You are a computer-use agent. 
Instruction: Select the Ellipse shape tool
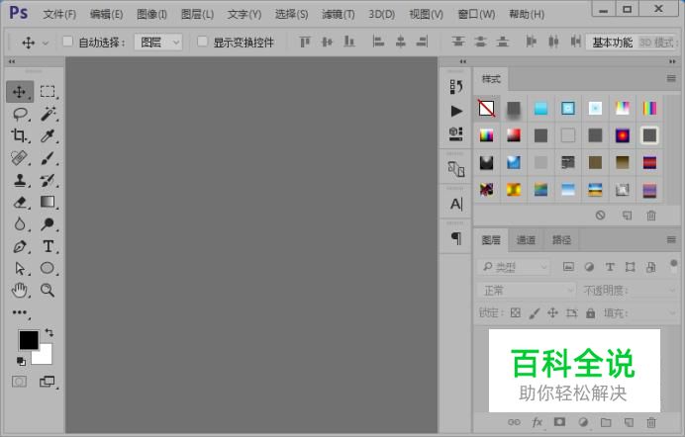(48, 268)
